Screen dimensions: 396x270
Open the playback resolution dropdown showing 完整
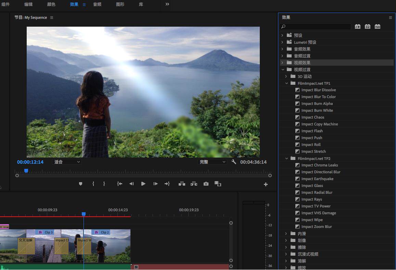coord(213,162)
